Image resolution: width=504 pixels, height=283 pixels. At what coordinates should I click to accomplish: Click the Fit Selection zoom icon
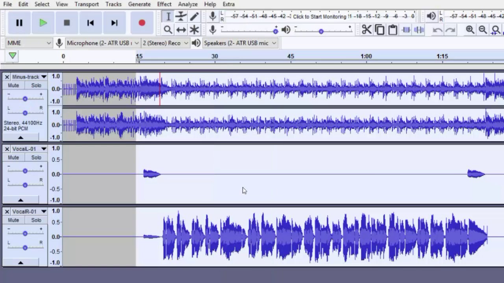point(496,30)
